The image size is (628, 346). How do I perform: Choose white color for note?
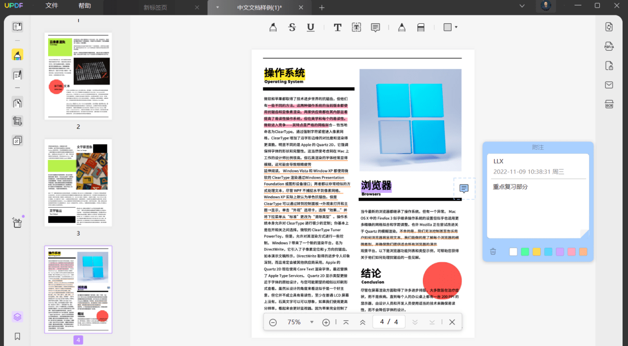click(513, 252)
